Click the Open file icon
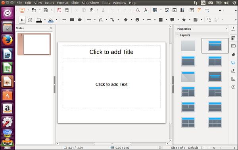 point(34,10)
